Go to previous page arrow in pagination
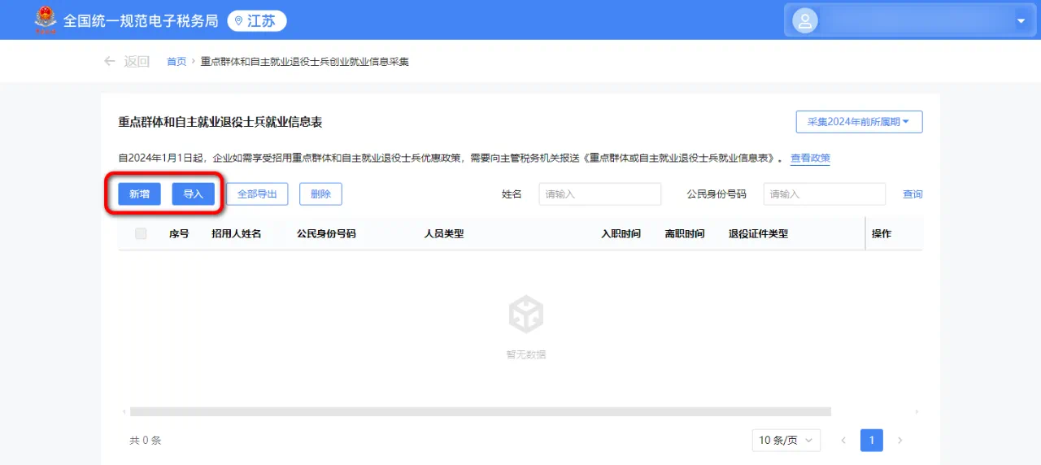The image size is (1041, 465). point(843,441)
